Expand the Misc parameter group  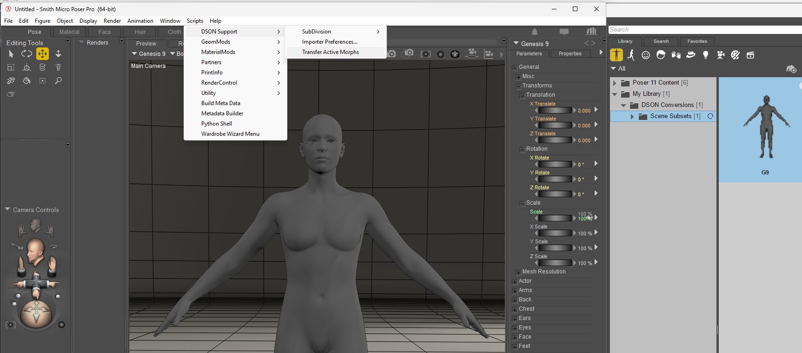(518, 77)
